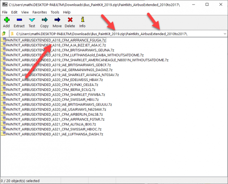Screen dimensions: 228x184
Task: Select file name A321_CFM_SWISSAIR_HBIOC.7z
Action: coord(54,129)
